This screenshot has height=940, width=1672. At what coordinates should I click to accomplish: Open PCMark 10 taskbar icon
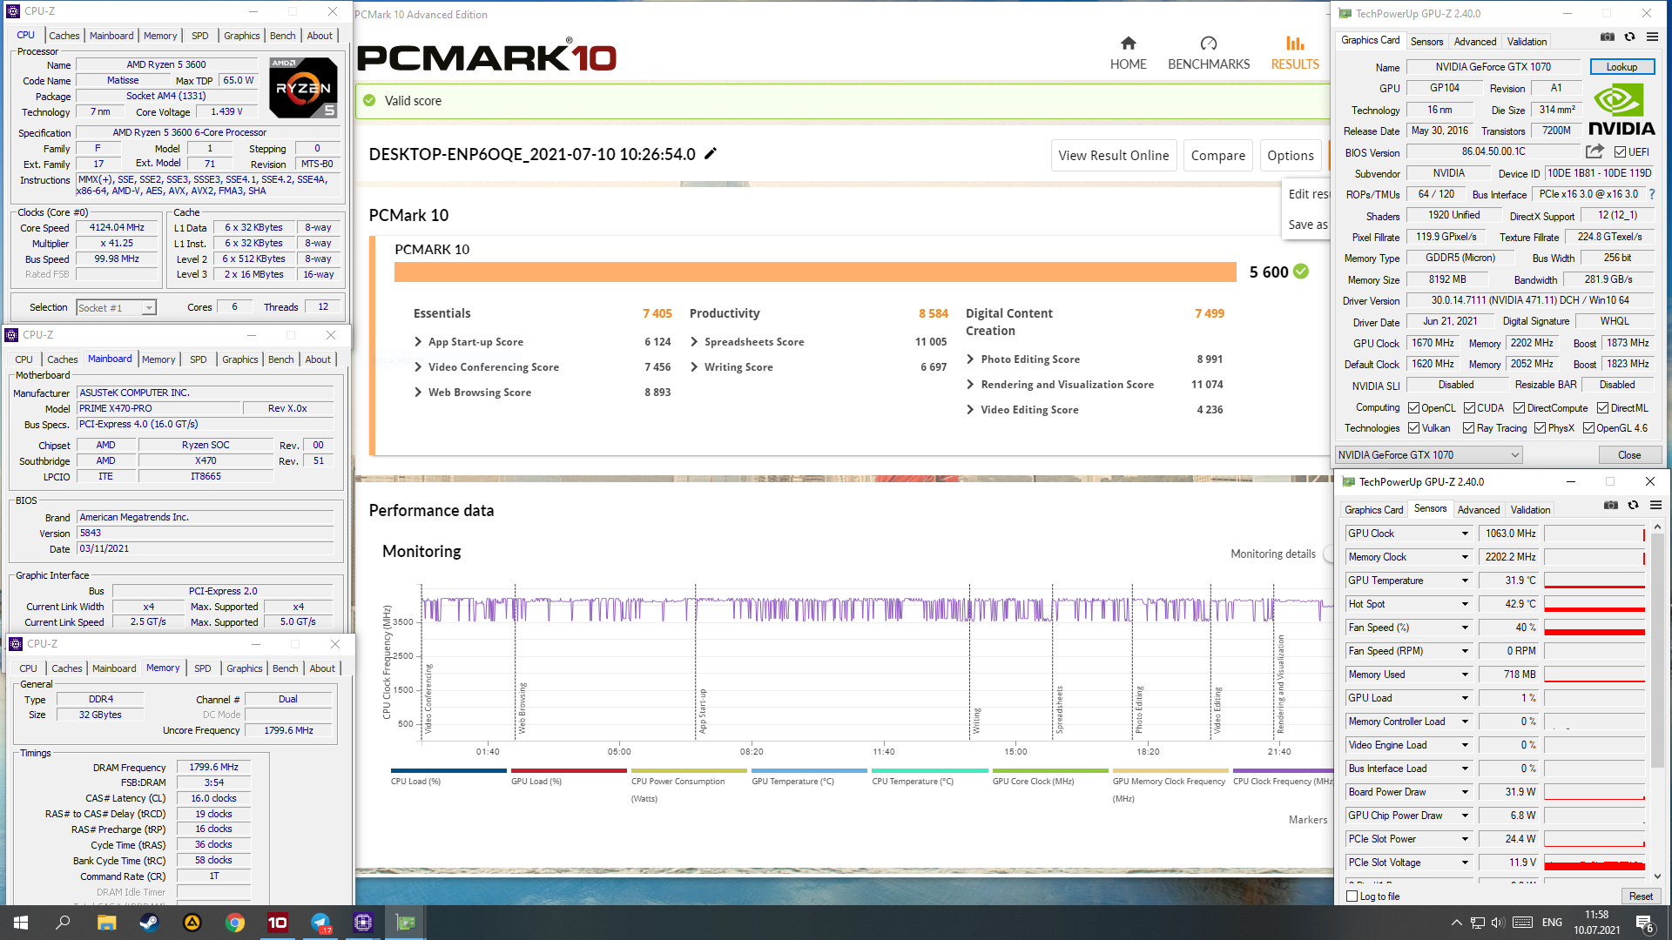pyautogui.click(x=278, y=923)
